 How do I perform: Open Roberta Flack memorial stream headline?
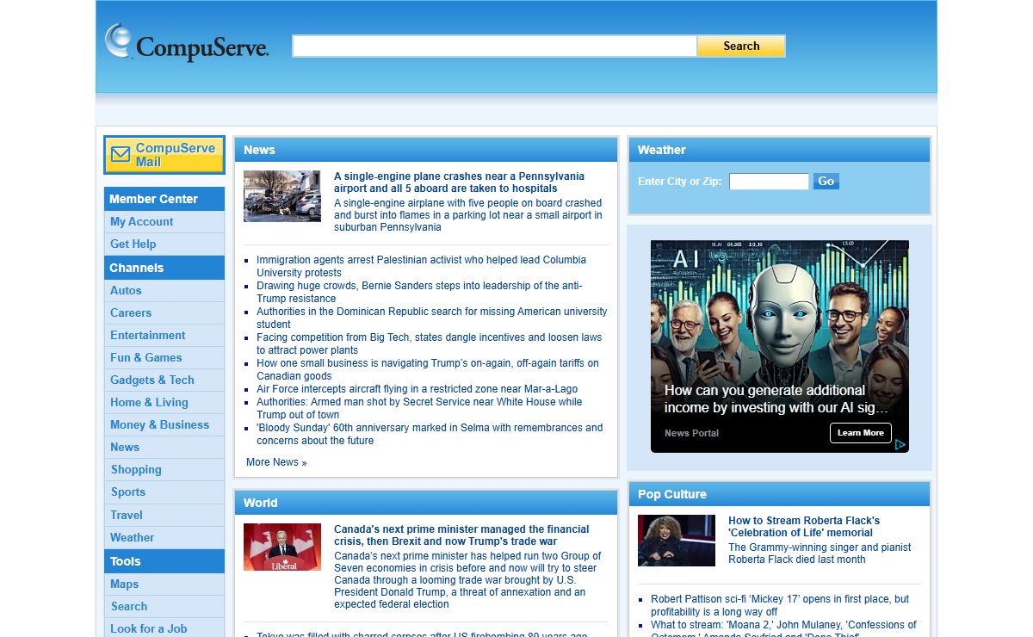click(x=804, y=527)
